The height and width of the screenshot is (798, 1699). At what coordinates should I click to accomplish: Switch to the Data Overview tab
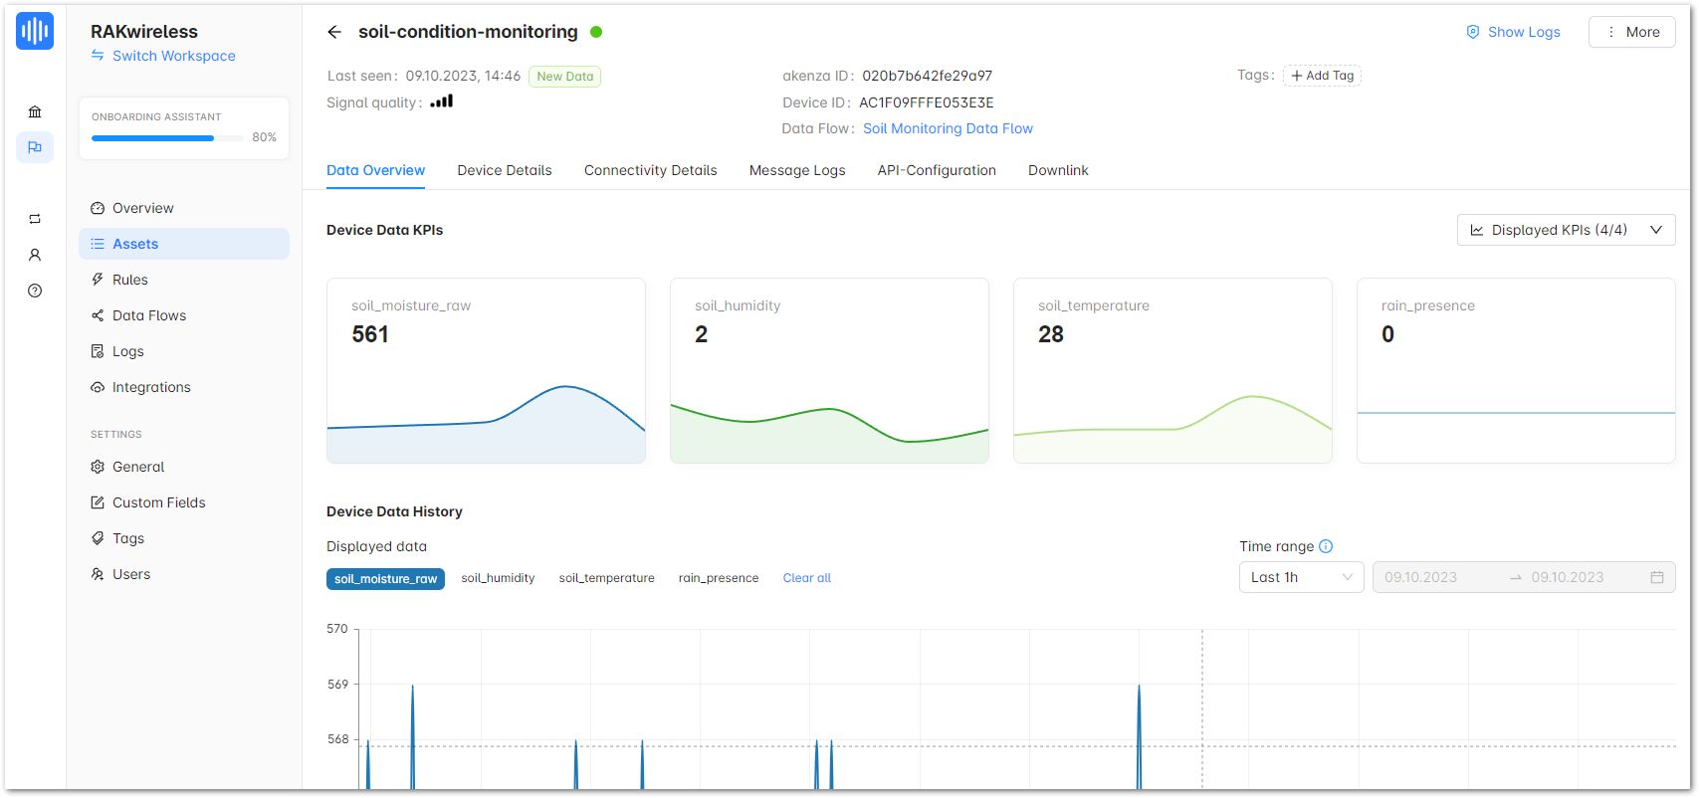coord(375,170)
